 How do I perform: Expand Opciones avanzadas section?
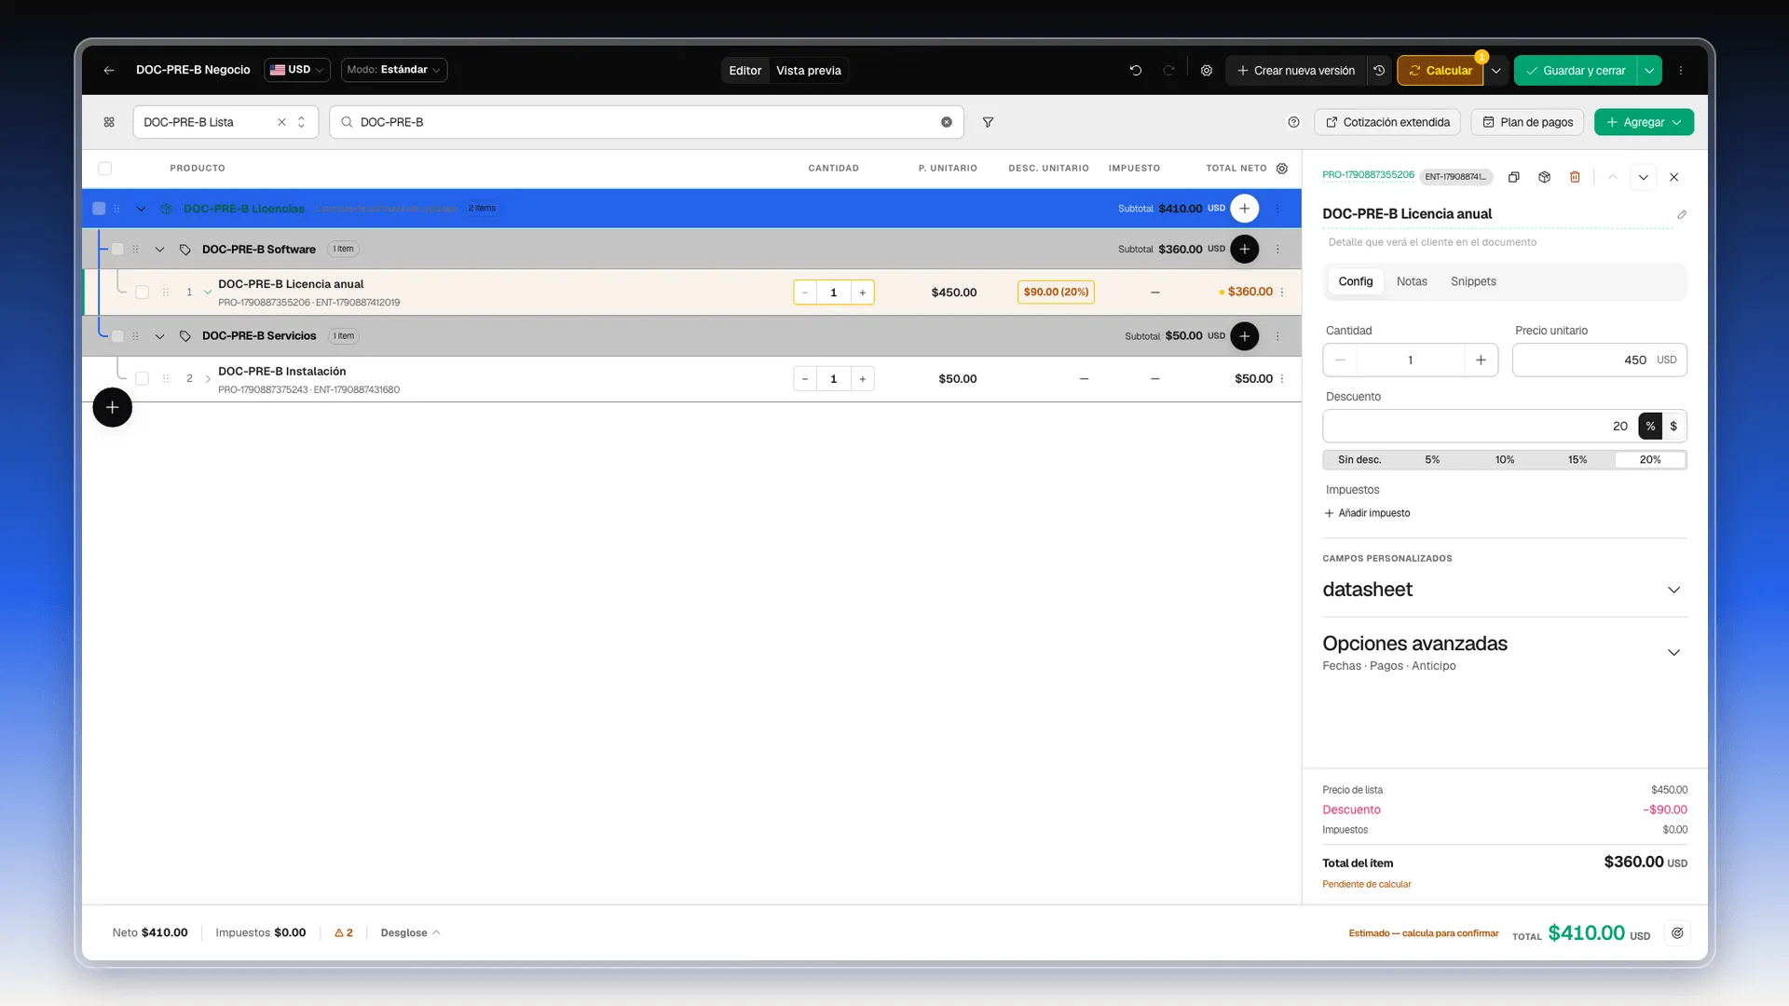click(x=1504, y=652)
